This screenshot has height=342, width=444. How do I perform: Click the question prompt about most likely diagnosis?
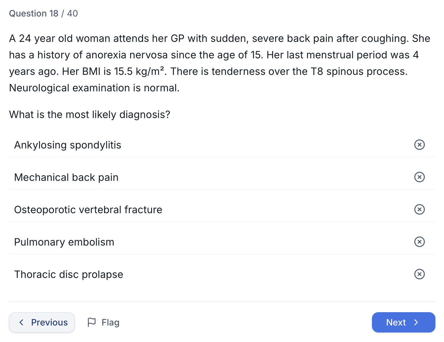(x=89, y=114)
